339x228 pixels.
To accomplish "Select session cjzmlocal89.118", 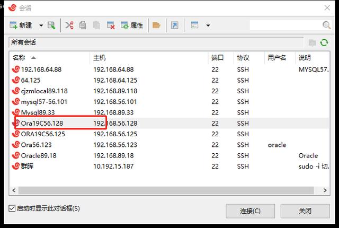I will point(44,91).
